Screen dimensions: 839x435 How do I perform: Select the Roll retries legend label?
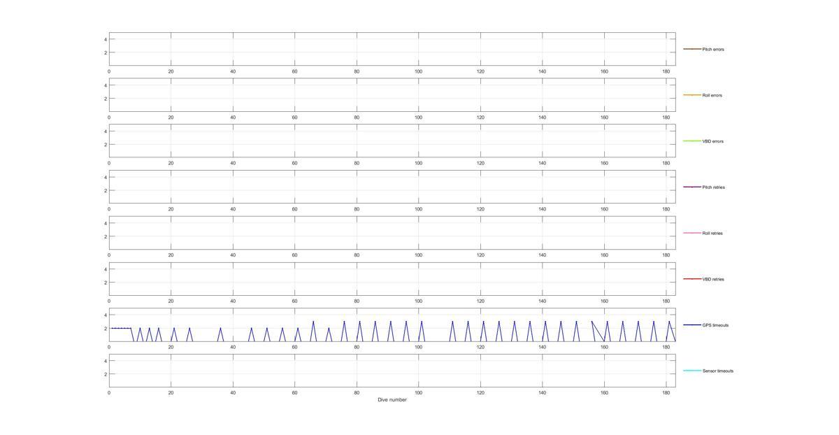tap(712, 234)
